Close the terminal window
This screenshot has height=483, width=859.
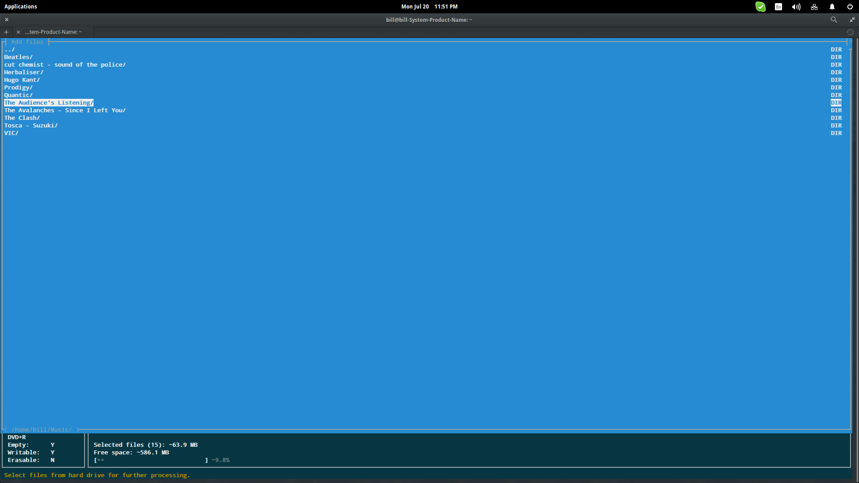[x=7, y=20]
